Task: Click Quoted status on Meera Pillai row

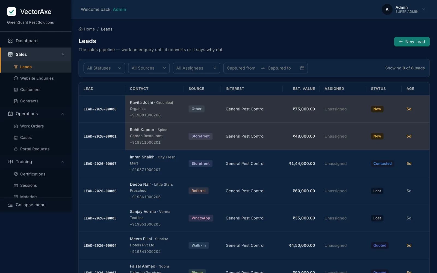Action: 380,245
